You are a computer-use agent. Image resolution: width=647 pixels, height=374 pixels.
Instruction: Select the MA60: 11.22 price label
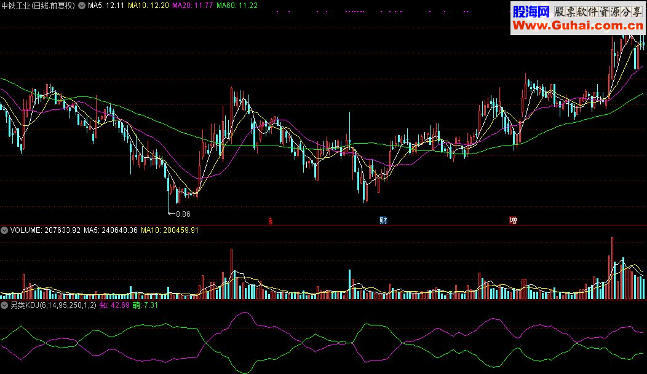[237, 6]
